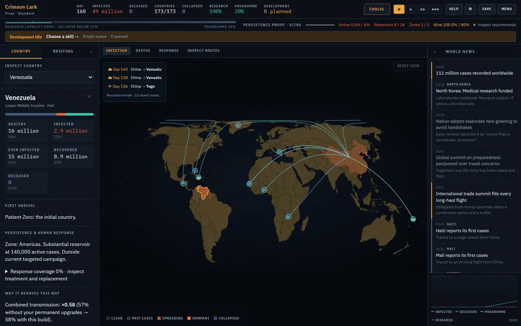Select Day 136 China to Togo route
This screenshot has height=326, width=521.
(x=132, y=86)
